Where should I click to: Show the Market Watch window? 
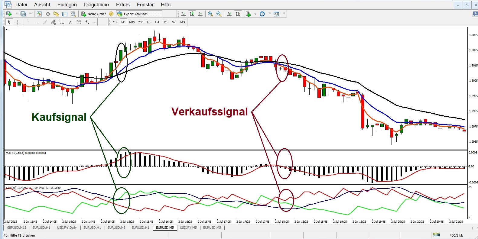(x=39, y=14)
